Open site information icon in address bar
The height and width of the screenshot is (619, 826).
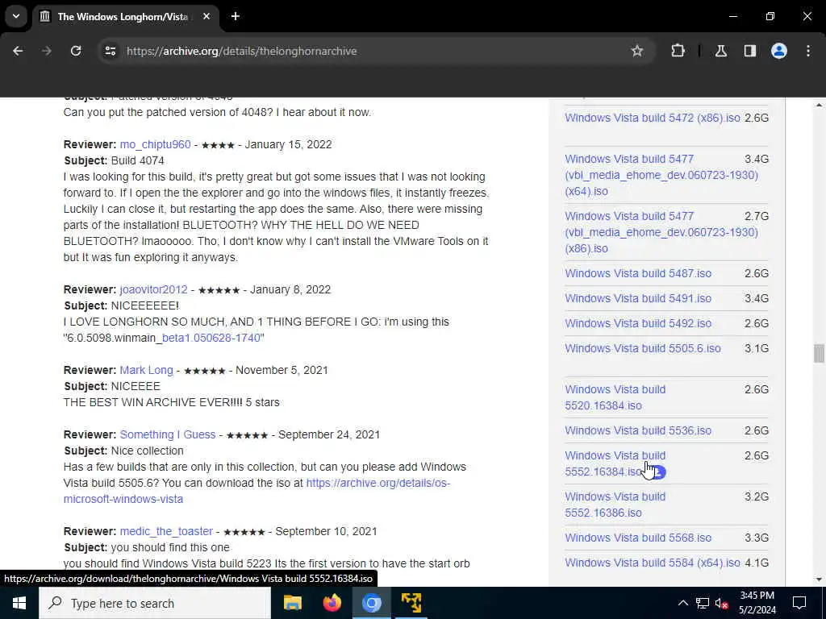click(x=110, y=51)
